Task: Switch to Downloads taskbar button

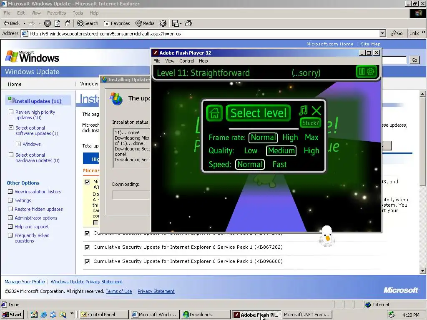Action: (206, 315)
